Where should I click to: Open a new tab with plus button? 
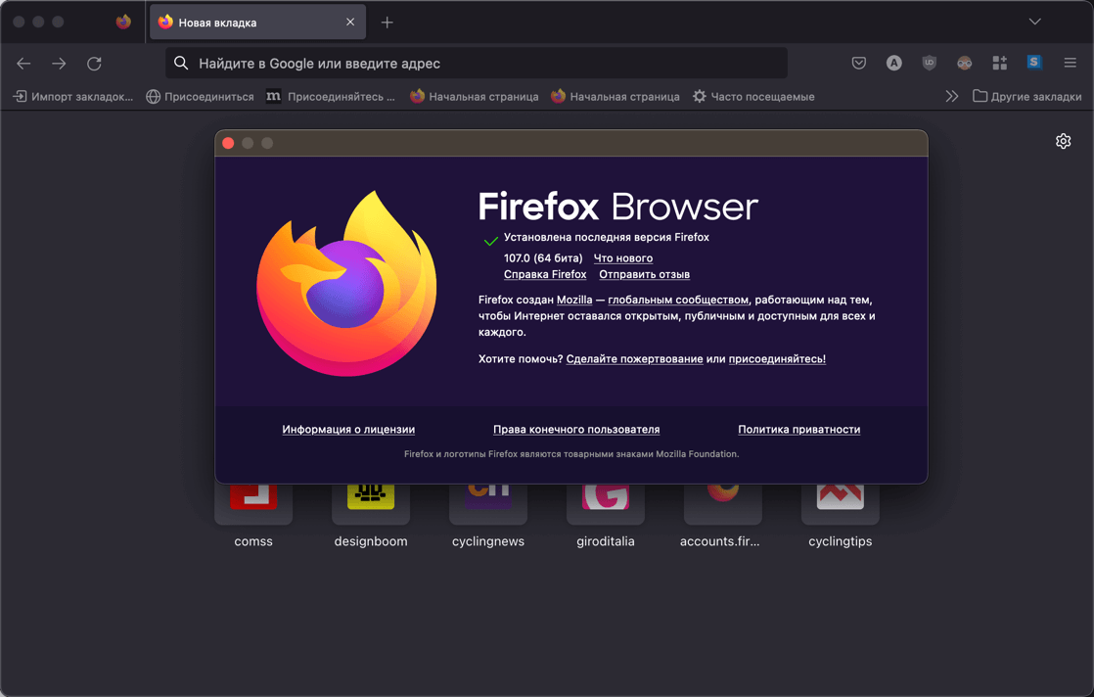(387, 23)
